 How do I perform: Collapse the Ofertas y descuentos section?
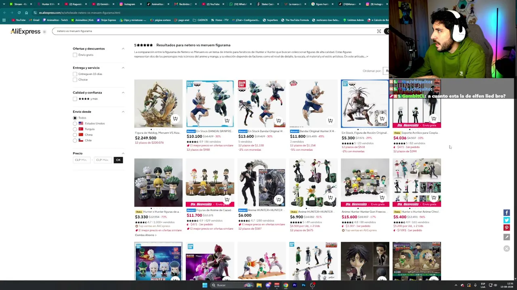point(123,49)
